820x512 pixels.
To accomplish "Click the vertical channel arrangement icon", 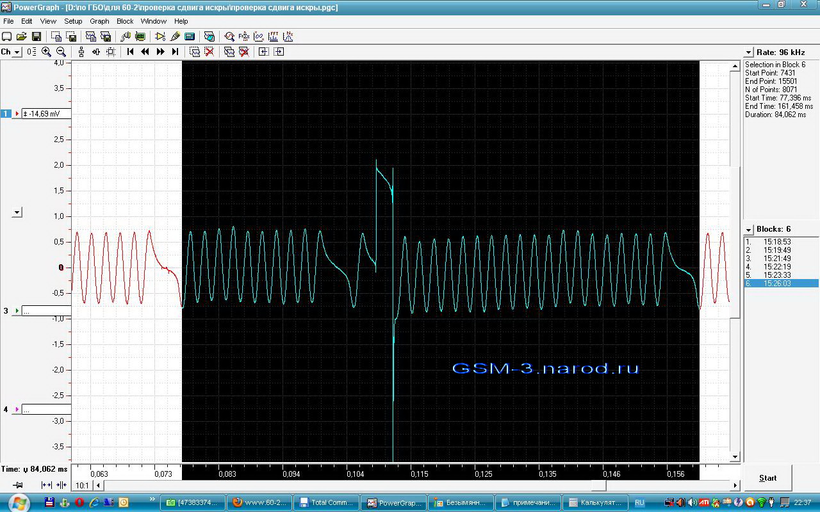I will click(81, 52).
